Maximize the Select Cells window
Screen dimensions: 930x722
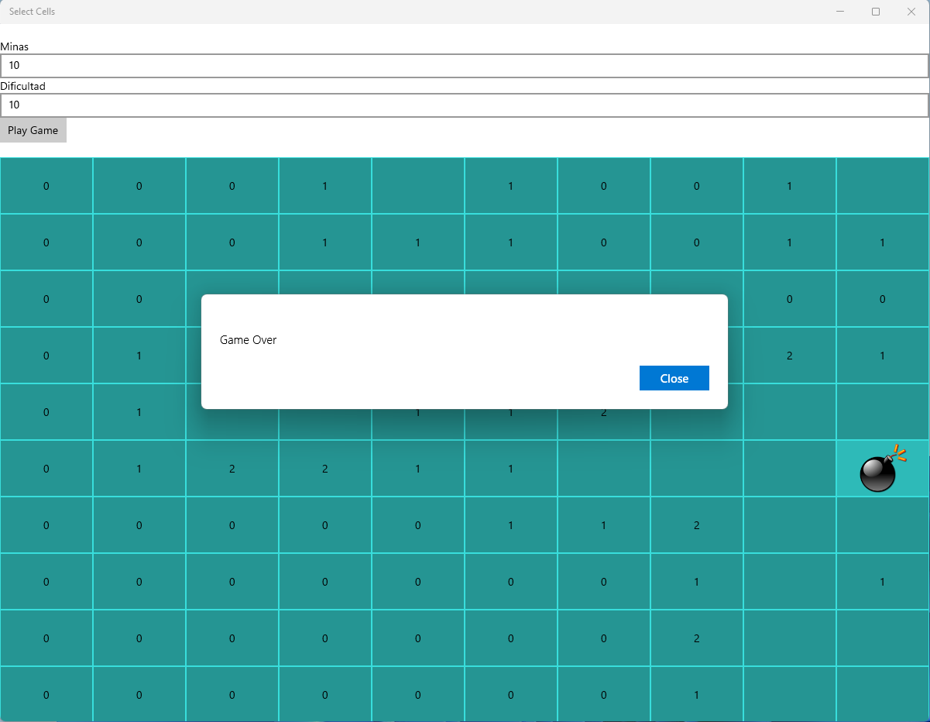[876, 12]
